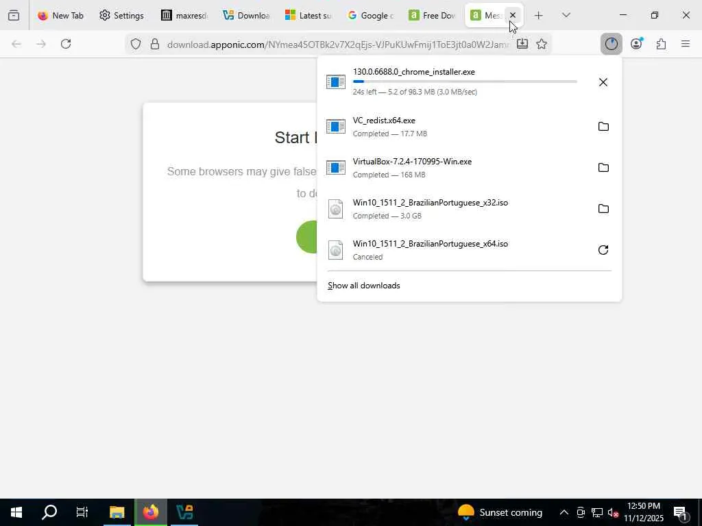Click the x64 iso disc file icon
The height and width of the screenshot is (526, 702).
pyautogui.click(x=336, y=250)
